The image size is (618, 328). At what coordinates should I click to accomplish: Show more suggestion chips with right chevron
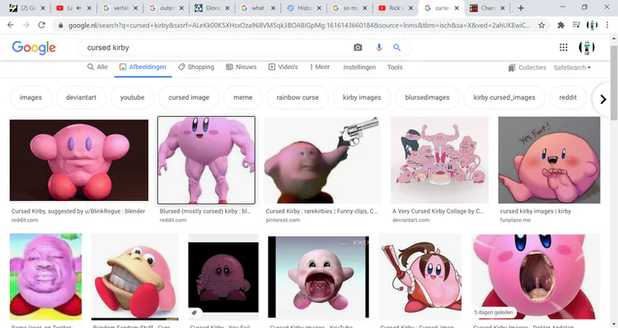click(x=602, y=99)
